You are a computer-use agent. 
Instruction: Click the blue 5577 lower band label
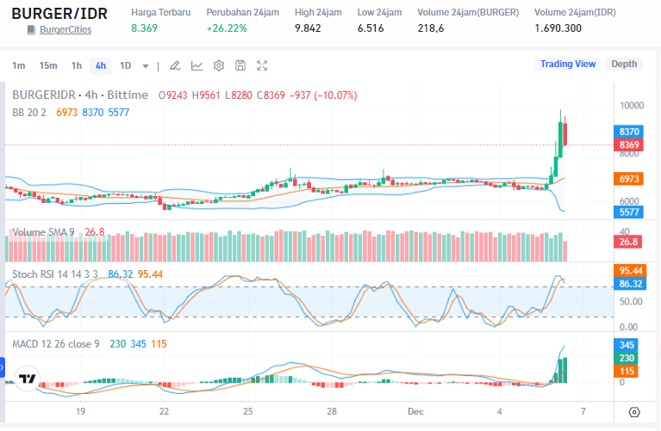[x=628, y=212]
